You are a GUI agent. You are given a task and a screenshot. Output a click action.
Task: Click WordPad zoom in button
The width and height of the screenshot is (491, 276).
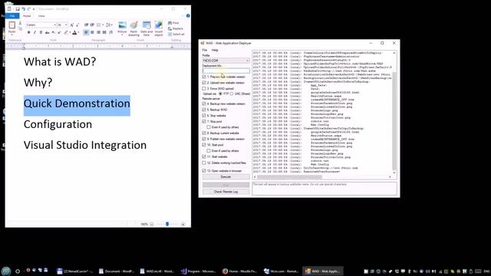pyautogui.click(x=183, y=224)
